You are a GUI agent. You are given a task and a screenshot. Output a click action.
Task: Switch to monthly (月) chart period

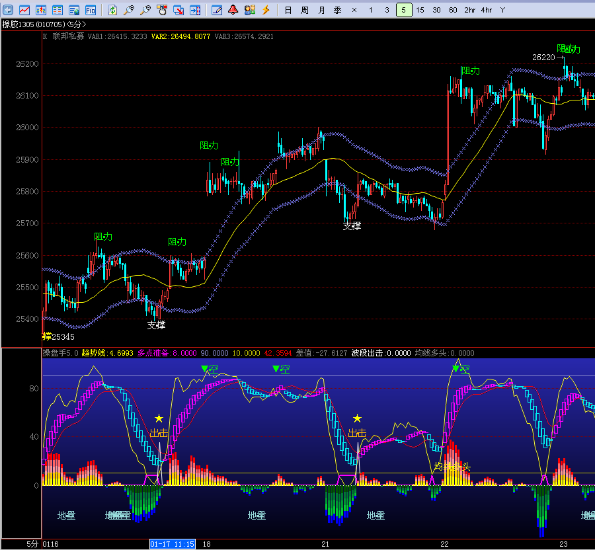tap(321, 10)
